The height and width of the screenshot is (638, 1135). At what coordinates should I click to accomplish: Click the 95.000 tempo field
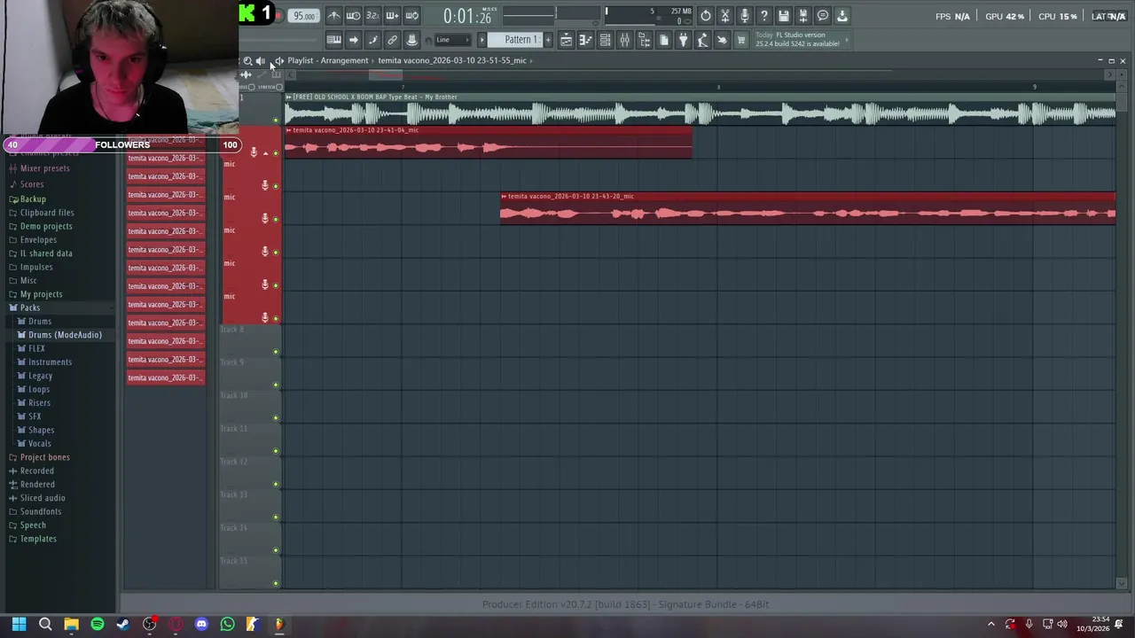point(304,16)
